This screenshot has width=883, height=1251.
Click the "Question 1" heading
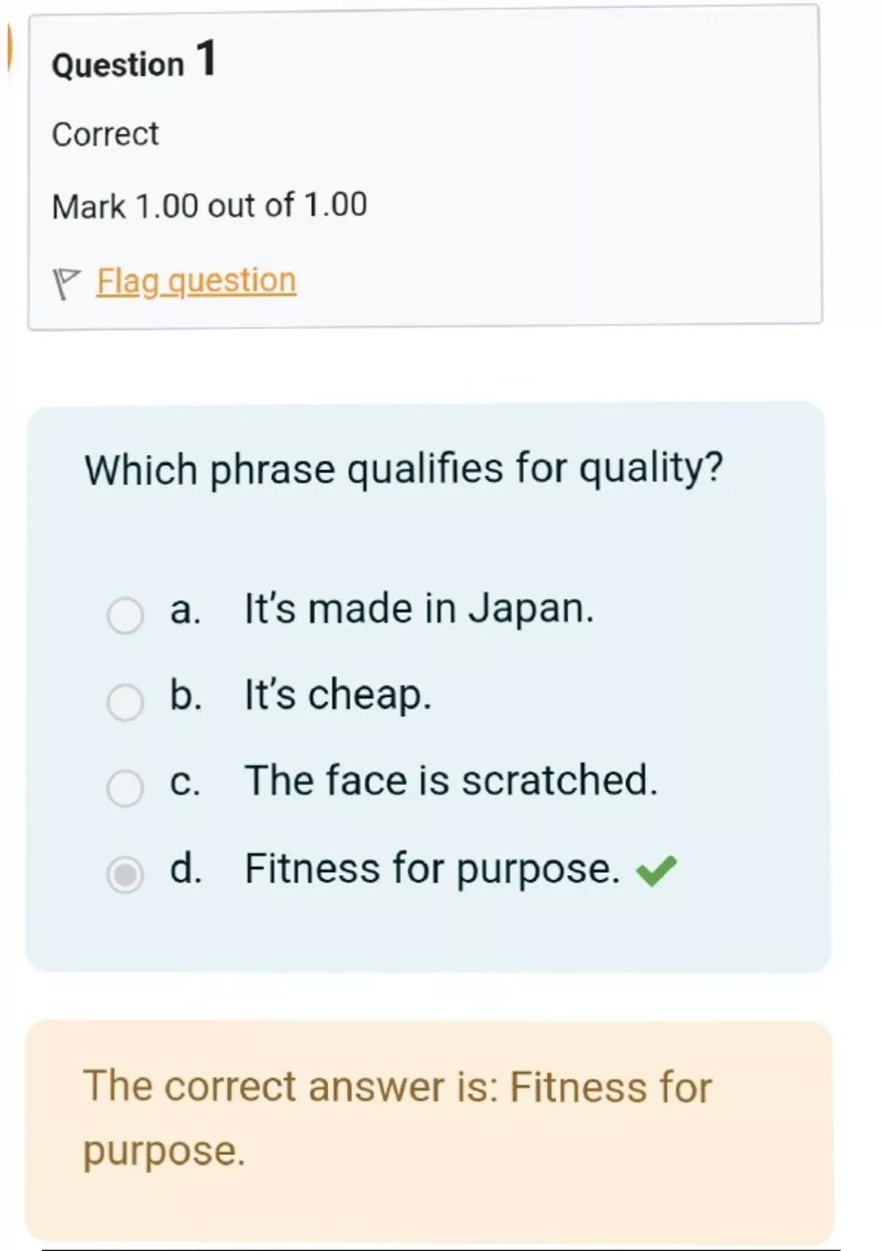point(134,61)
